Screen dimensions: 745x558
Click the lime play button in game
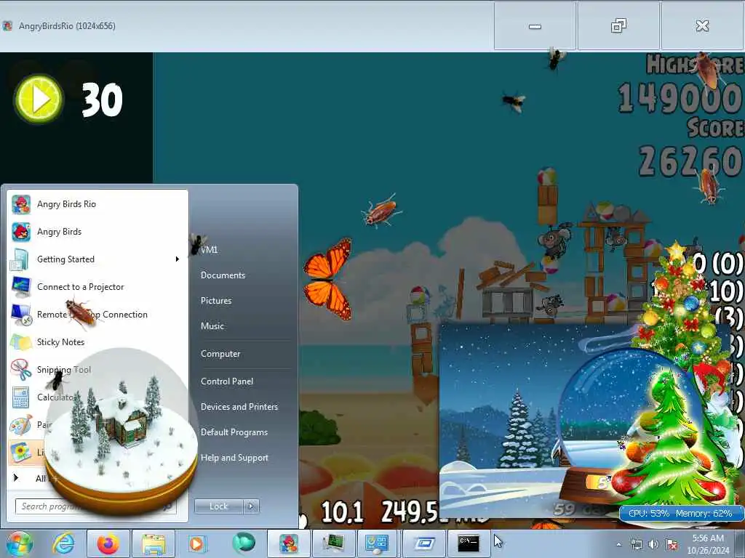39,99
